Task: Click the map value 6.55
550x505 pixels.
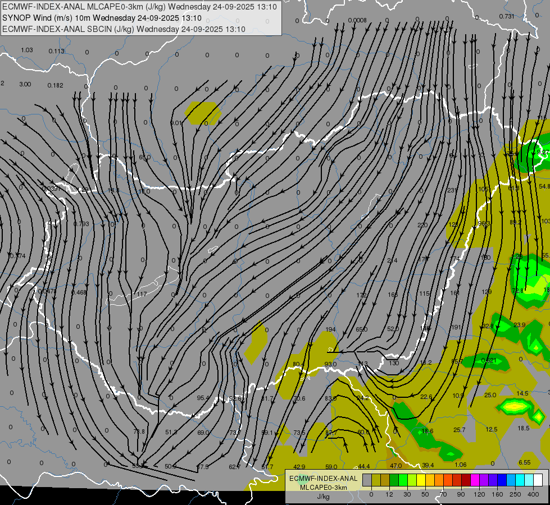Action: point(525,462)
